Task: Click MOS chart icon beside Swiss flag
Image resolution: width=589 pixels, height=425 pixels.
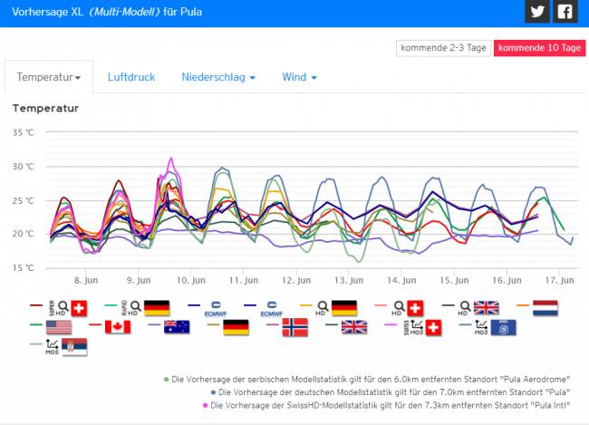Action: click(x=416, y=325)
